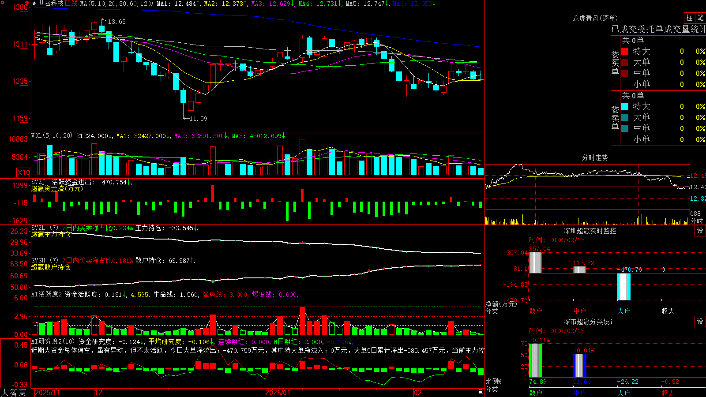This screenshot has width=706, height=397.
Task: Select the VOL(5,10,20) indicator label
Action: coord(52,135)
